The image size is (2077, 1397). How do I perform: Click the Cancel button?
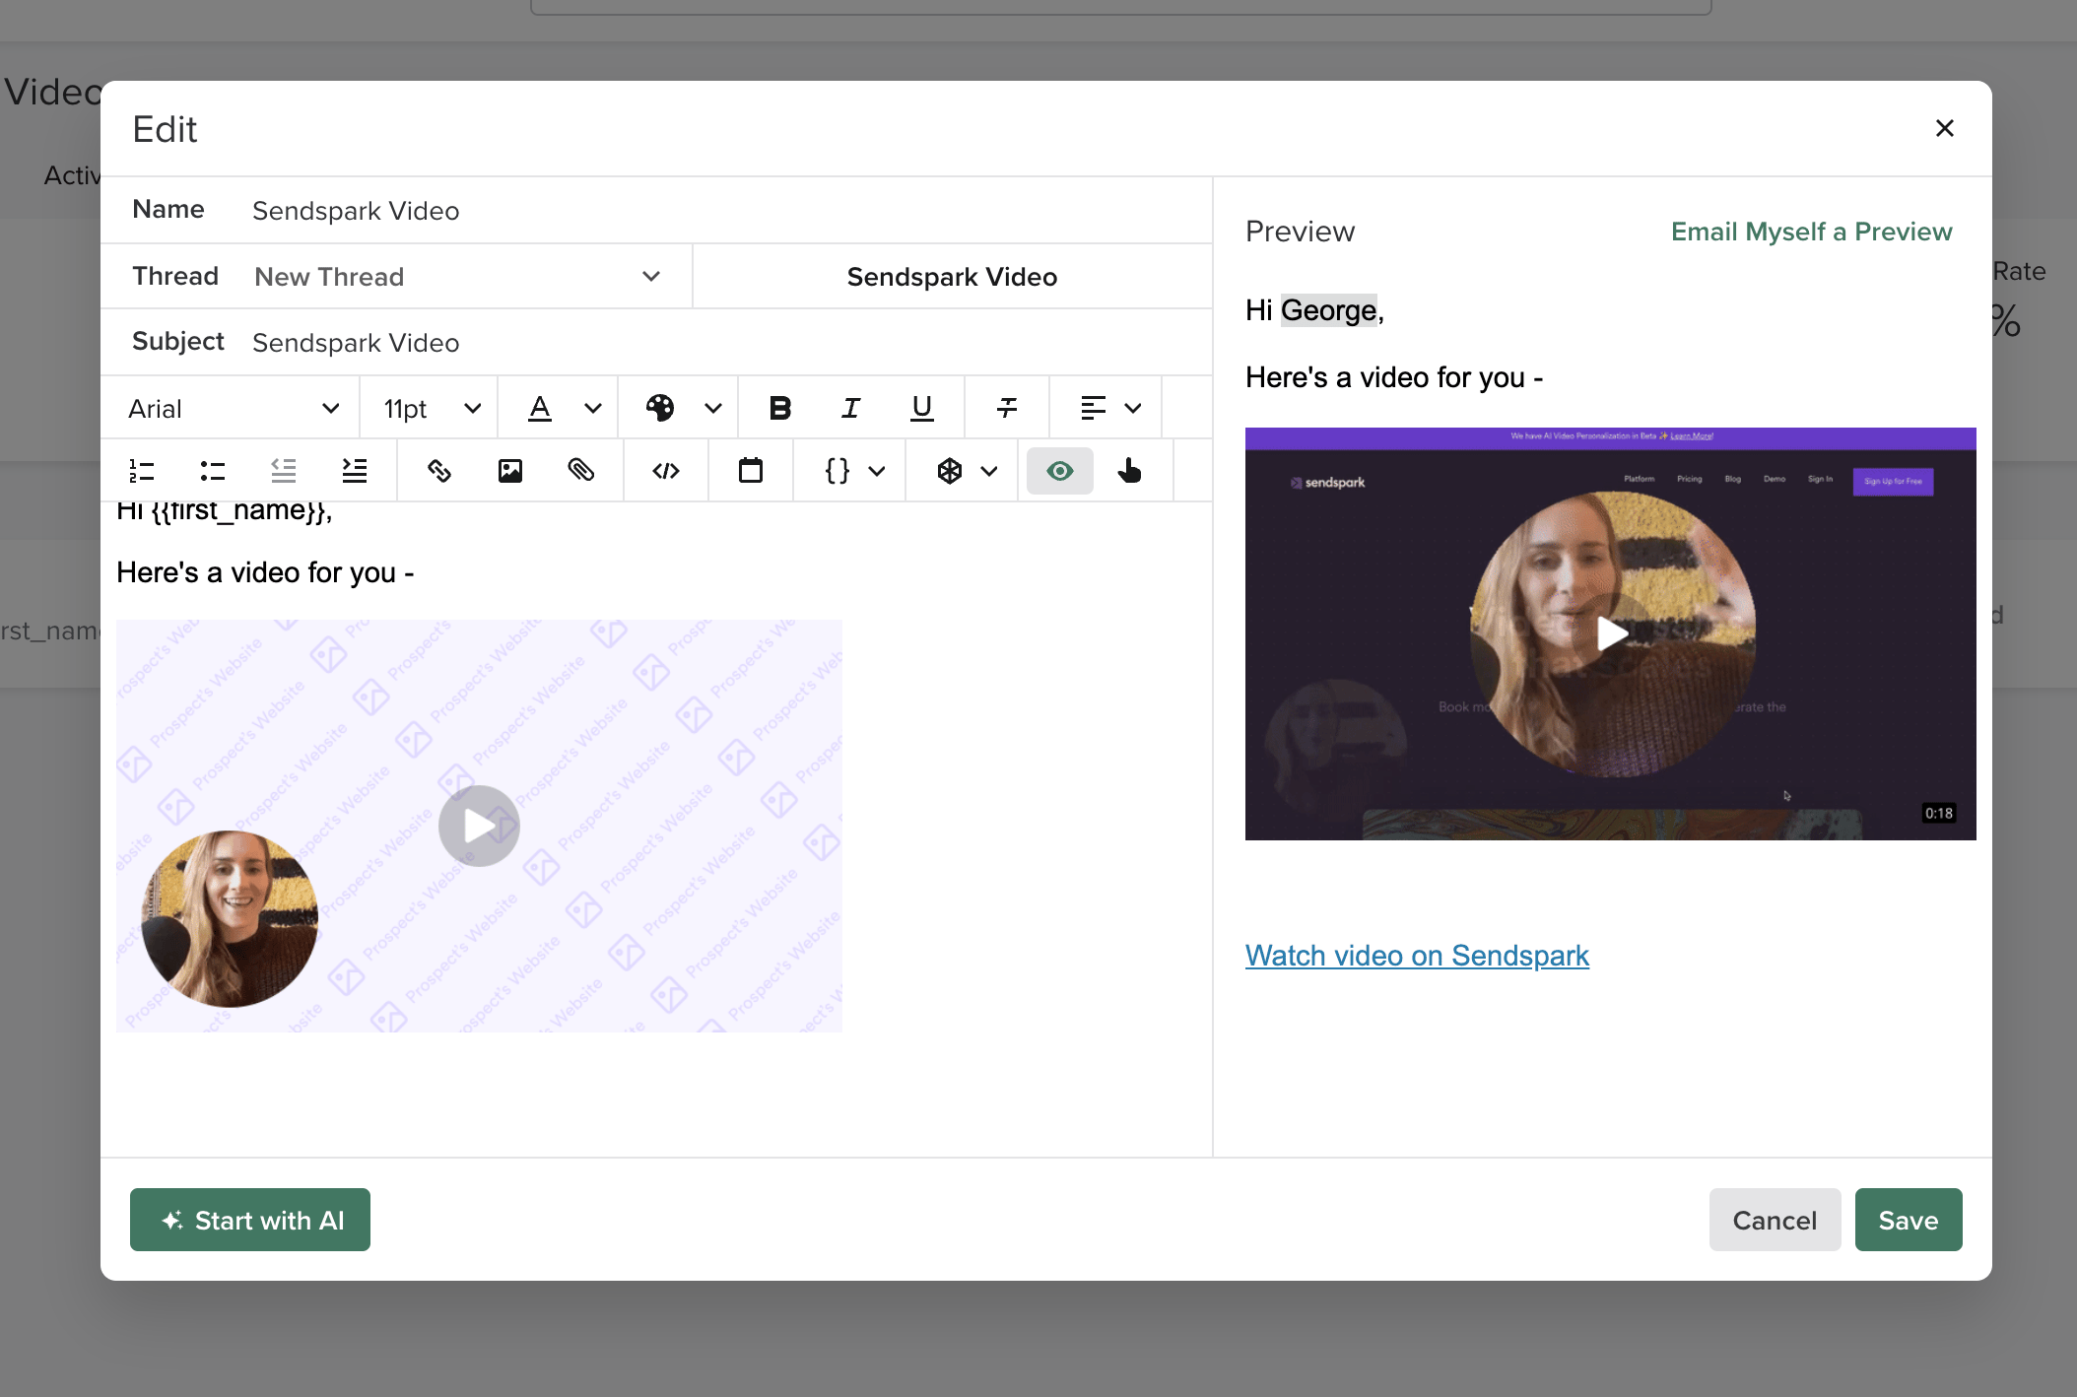[x=1775, y=1220]
